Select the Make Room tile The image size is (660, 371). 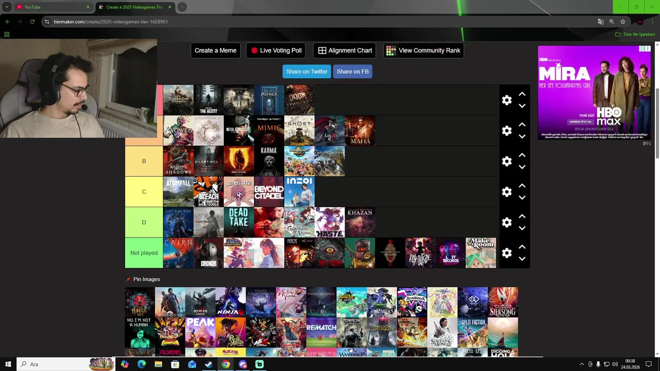(481, 253)
